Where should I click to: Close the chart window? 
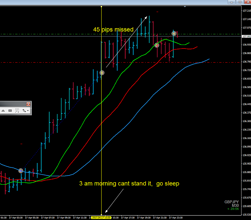pyautogui.click(x=248, y=2)
